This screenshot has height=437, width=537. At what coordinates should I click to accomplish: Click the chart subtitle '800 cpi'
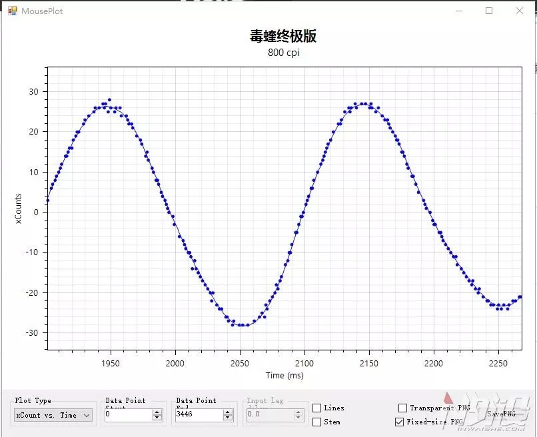284,53
